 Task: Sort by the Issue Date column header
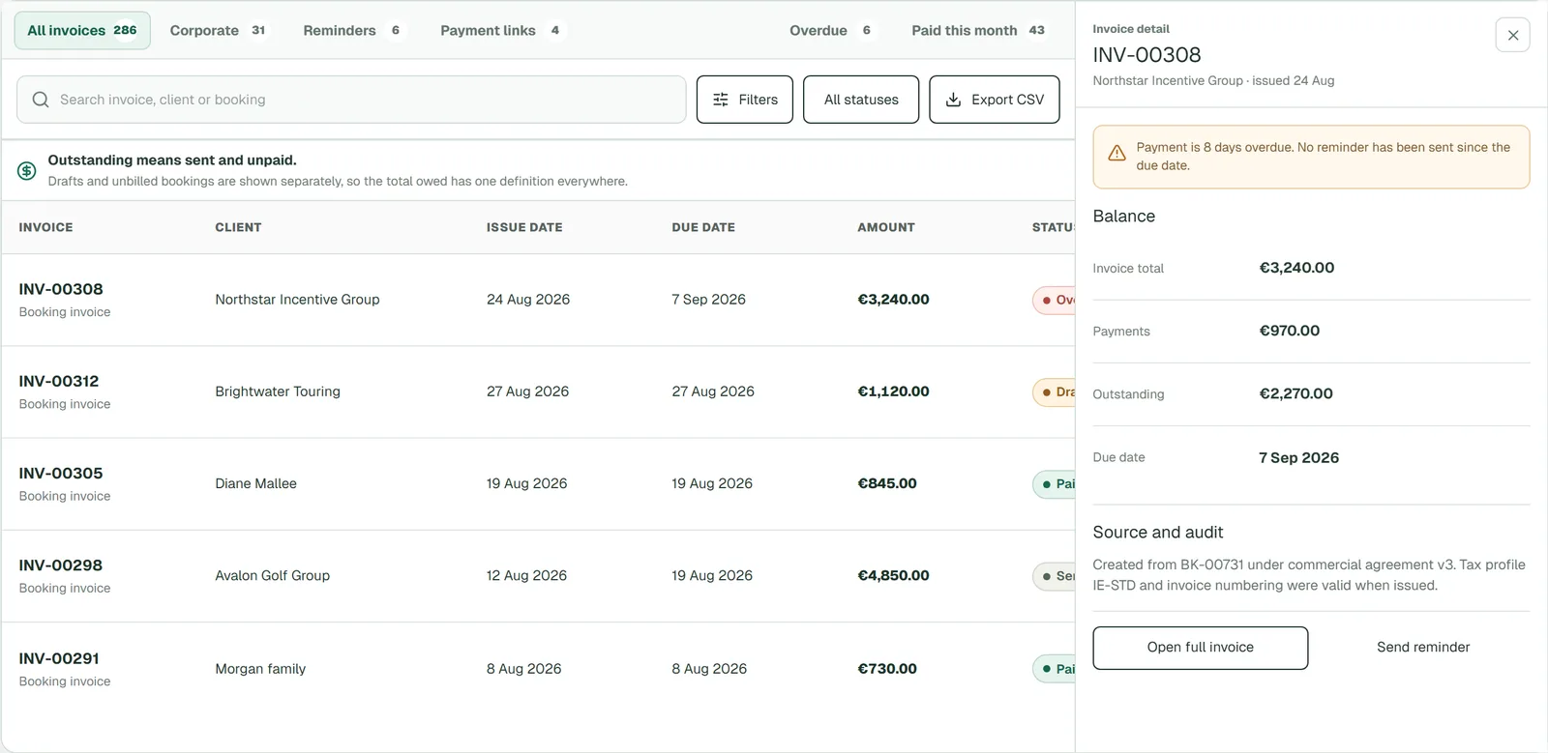[x=524, y=227]
